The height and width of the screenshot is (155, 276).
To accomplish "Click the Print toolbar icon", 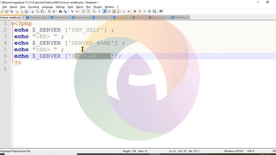I will point(26,12).
